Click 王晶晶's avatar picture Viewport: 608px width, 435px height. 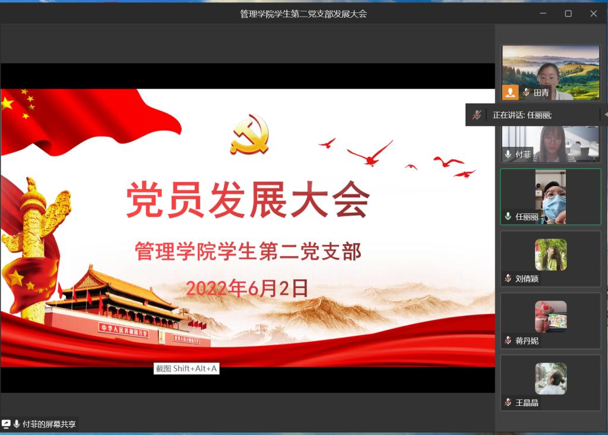[550, 379]
